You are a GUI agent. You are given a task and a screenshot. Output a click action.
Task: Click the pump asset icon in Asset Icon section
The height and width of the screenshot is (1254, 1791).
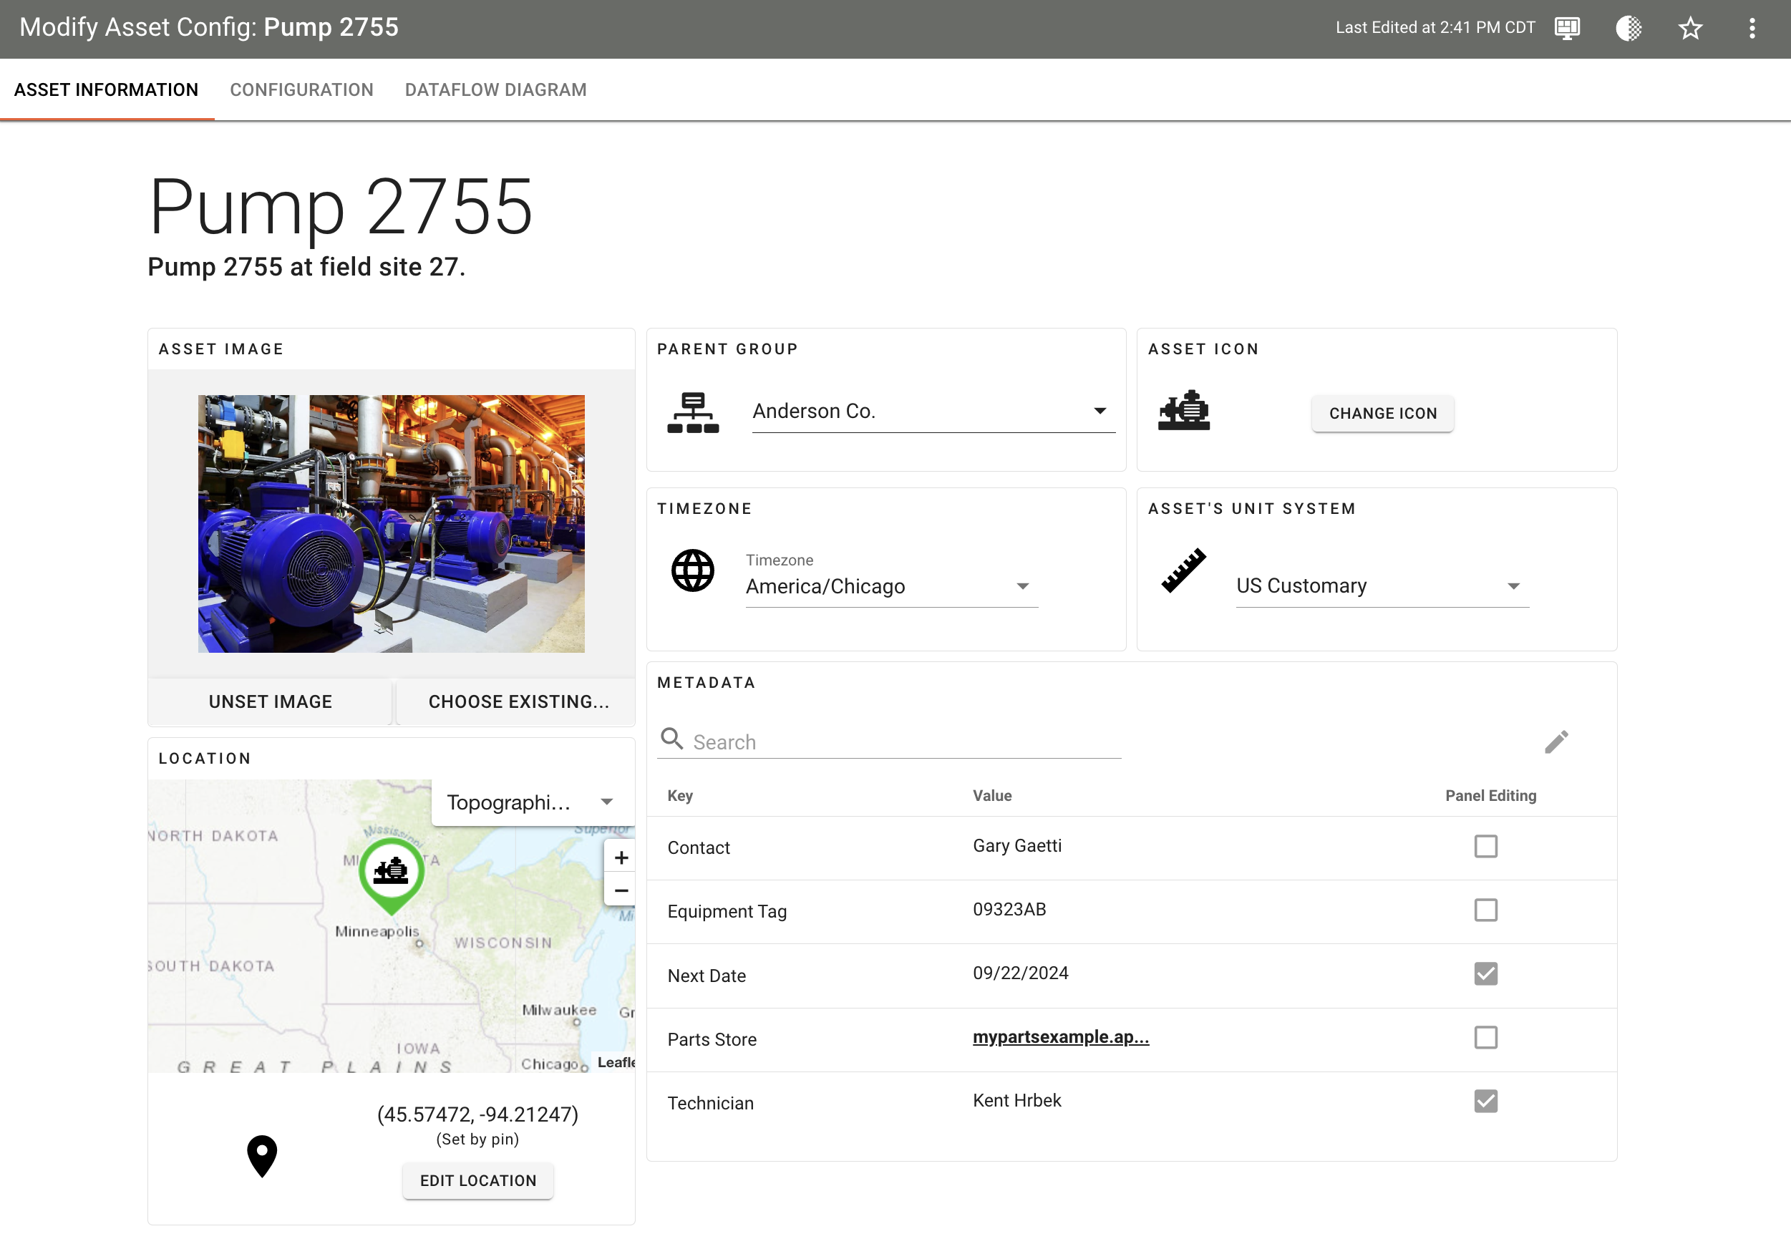coord(1184,411)
